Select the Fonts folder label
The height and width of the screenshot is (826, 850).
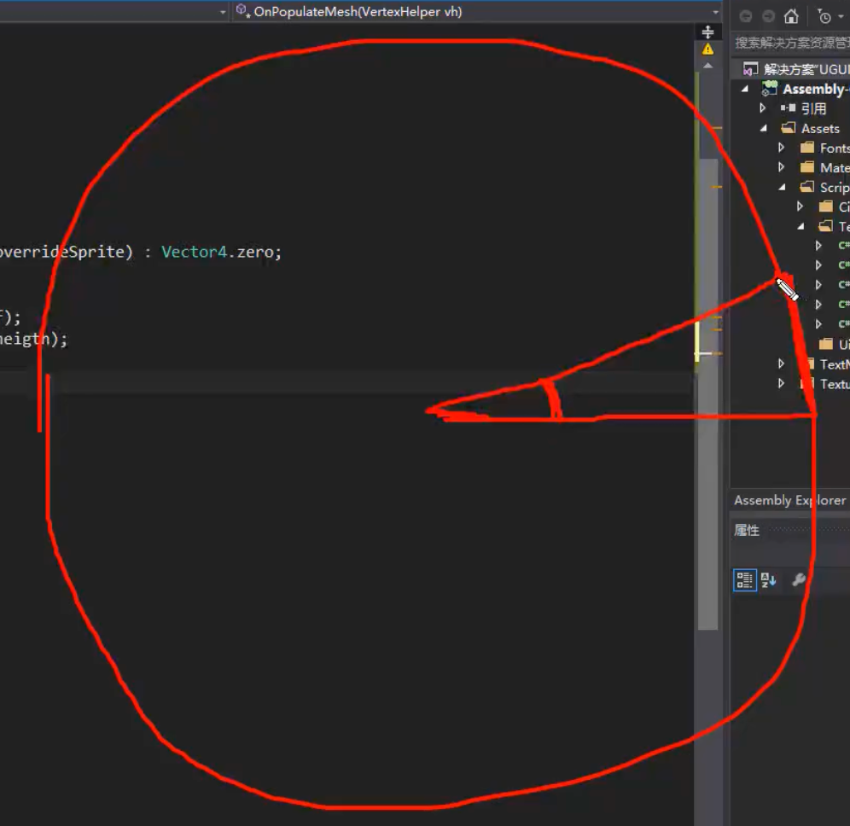[x=835, y=148]
